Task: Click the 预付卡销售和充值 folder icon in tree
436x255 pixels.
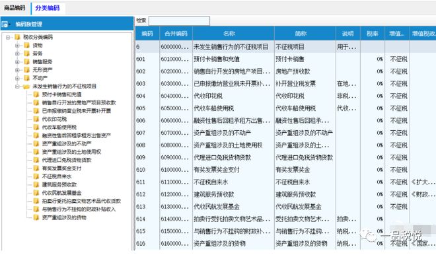Action: click(x=36, y=94)
